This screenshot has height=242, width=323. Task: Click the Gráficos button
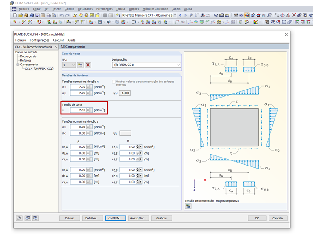coord(161,218)
